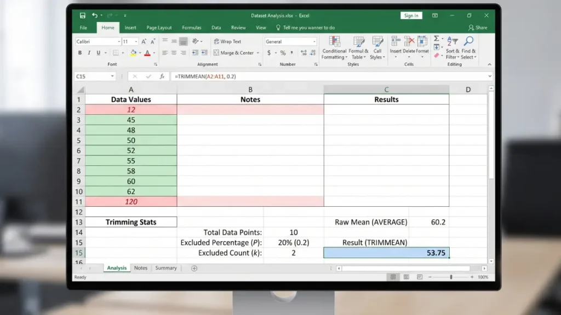Open Format as Table menu
The width and height of the screenshot is (561, 315).
358,48
